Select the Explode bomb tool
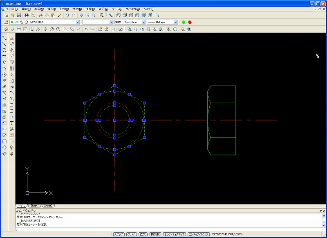 pos(12,154)
